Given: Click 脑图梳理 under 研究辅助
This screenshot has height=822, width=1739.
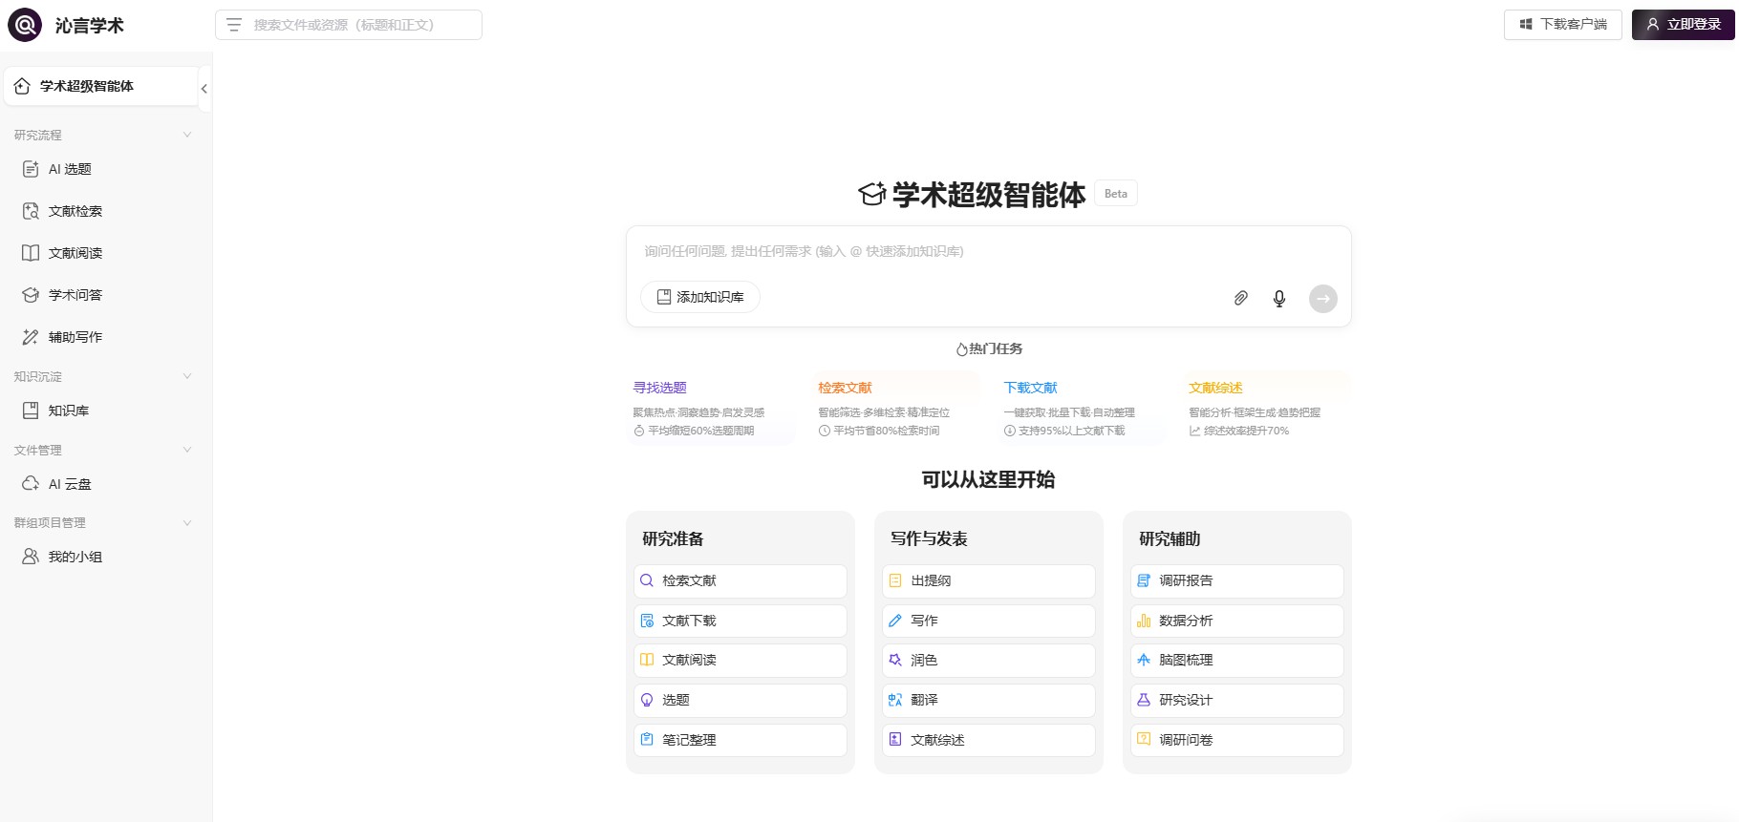Looking at the screenshot, I should click(x=1237, y=661).
